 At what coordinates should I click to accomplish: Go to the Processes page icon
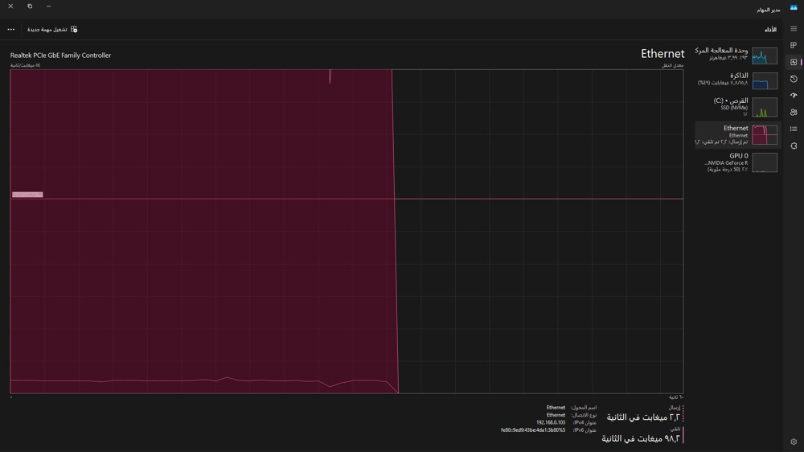pos(794,45)
